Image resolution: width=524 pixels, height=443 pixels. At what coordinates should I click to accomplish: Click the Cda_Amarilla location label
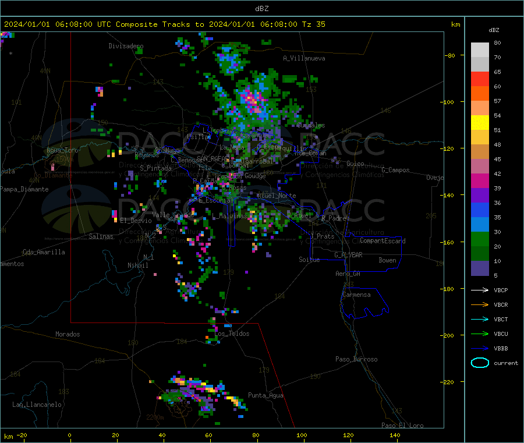point(44,252)
